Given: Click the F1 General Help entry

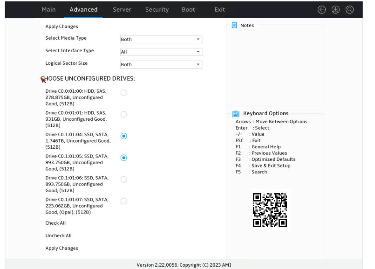Looking at the screenshot, I should tap(258, 147).
